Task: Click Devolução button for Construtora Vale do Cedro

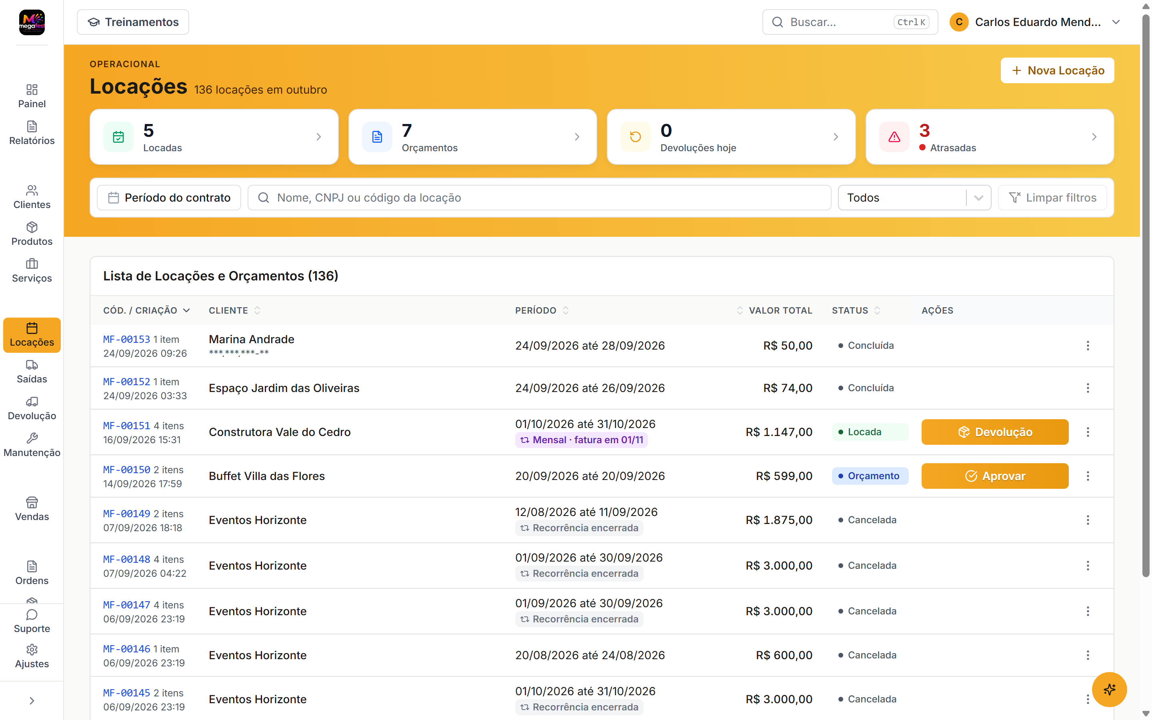Action: [x=995, y=432]
